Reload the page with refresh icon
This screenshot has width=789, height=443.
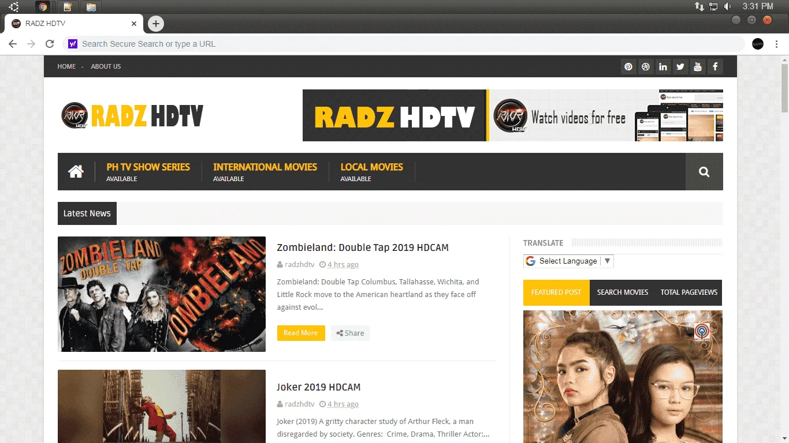pos(50,44)
